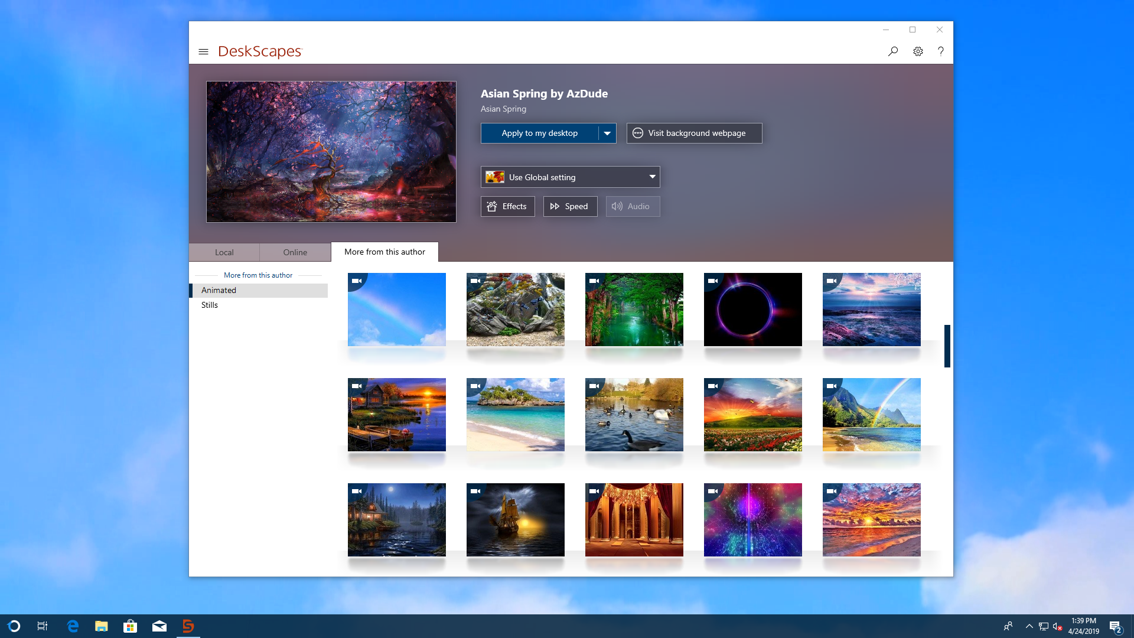The image size is (1134, 638).
Task: Open Task View on the taskbar
Action: [43, 626]
